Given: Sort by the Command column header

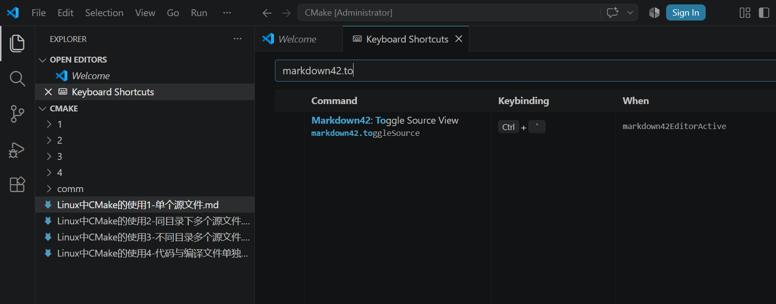Looking at the screenshot, I should [x=334, y=101].
